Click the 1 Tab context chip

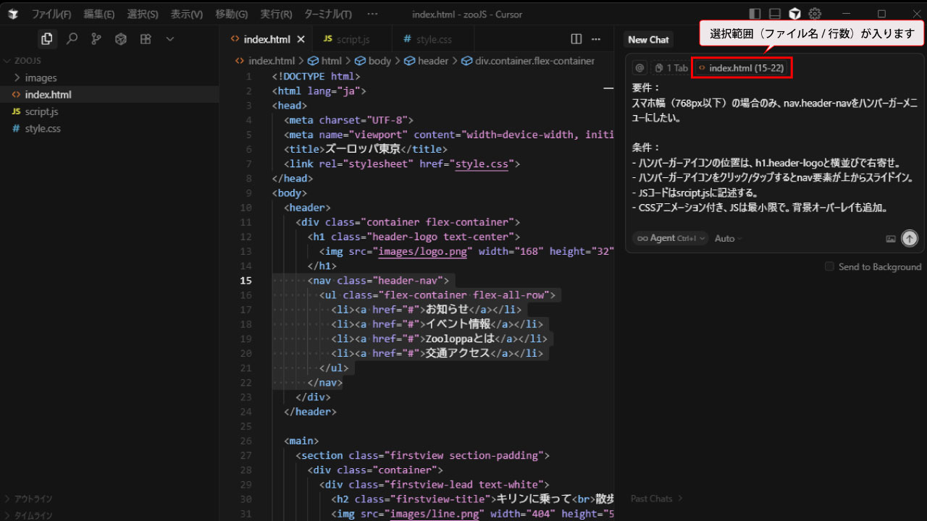[671, 68]
